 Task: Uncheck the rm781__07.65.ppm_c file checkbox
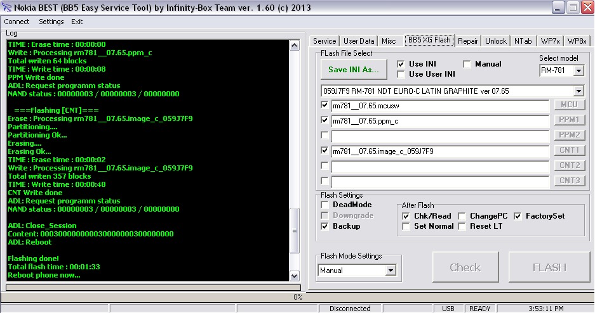coord(324,120)
